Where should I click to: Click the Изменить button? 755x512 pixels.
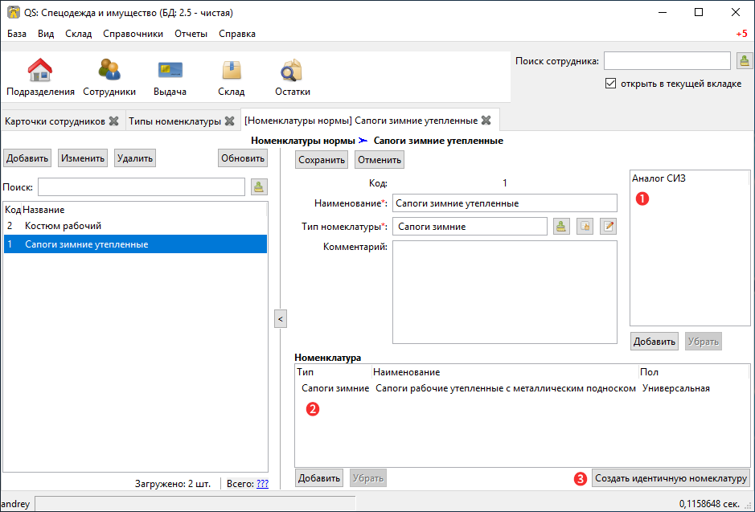[83, 158]
